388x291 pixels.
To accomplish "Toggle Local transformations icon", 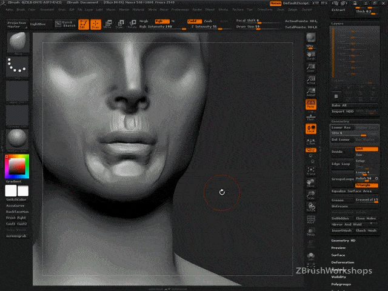I will (x=311, y=129).
